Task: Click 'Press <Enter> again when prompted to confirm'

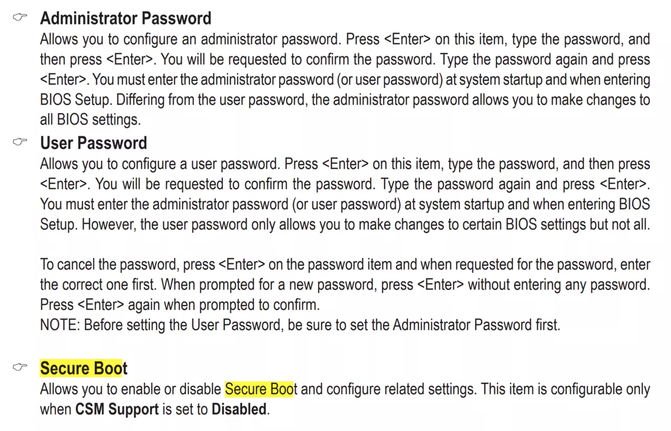Action: pyautogui.click(x=180, y=304)
